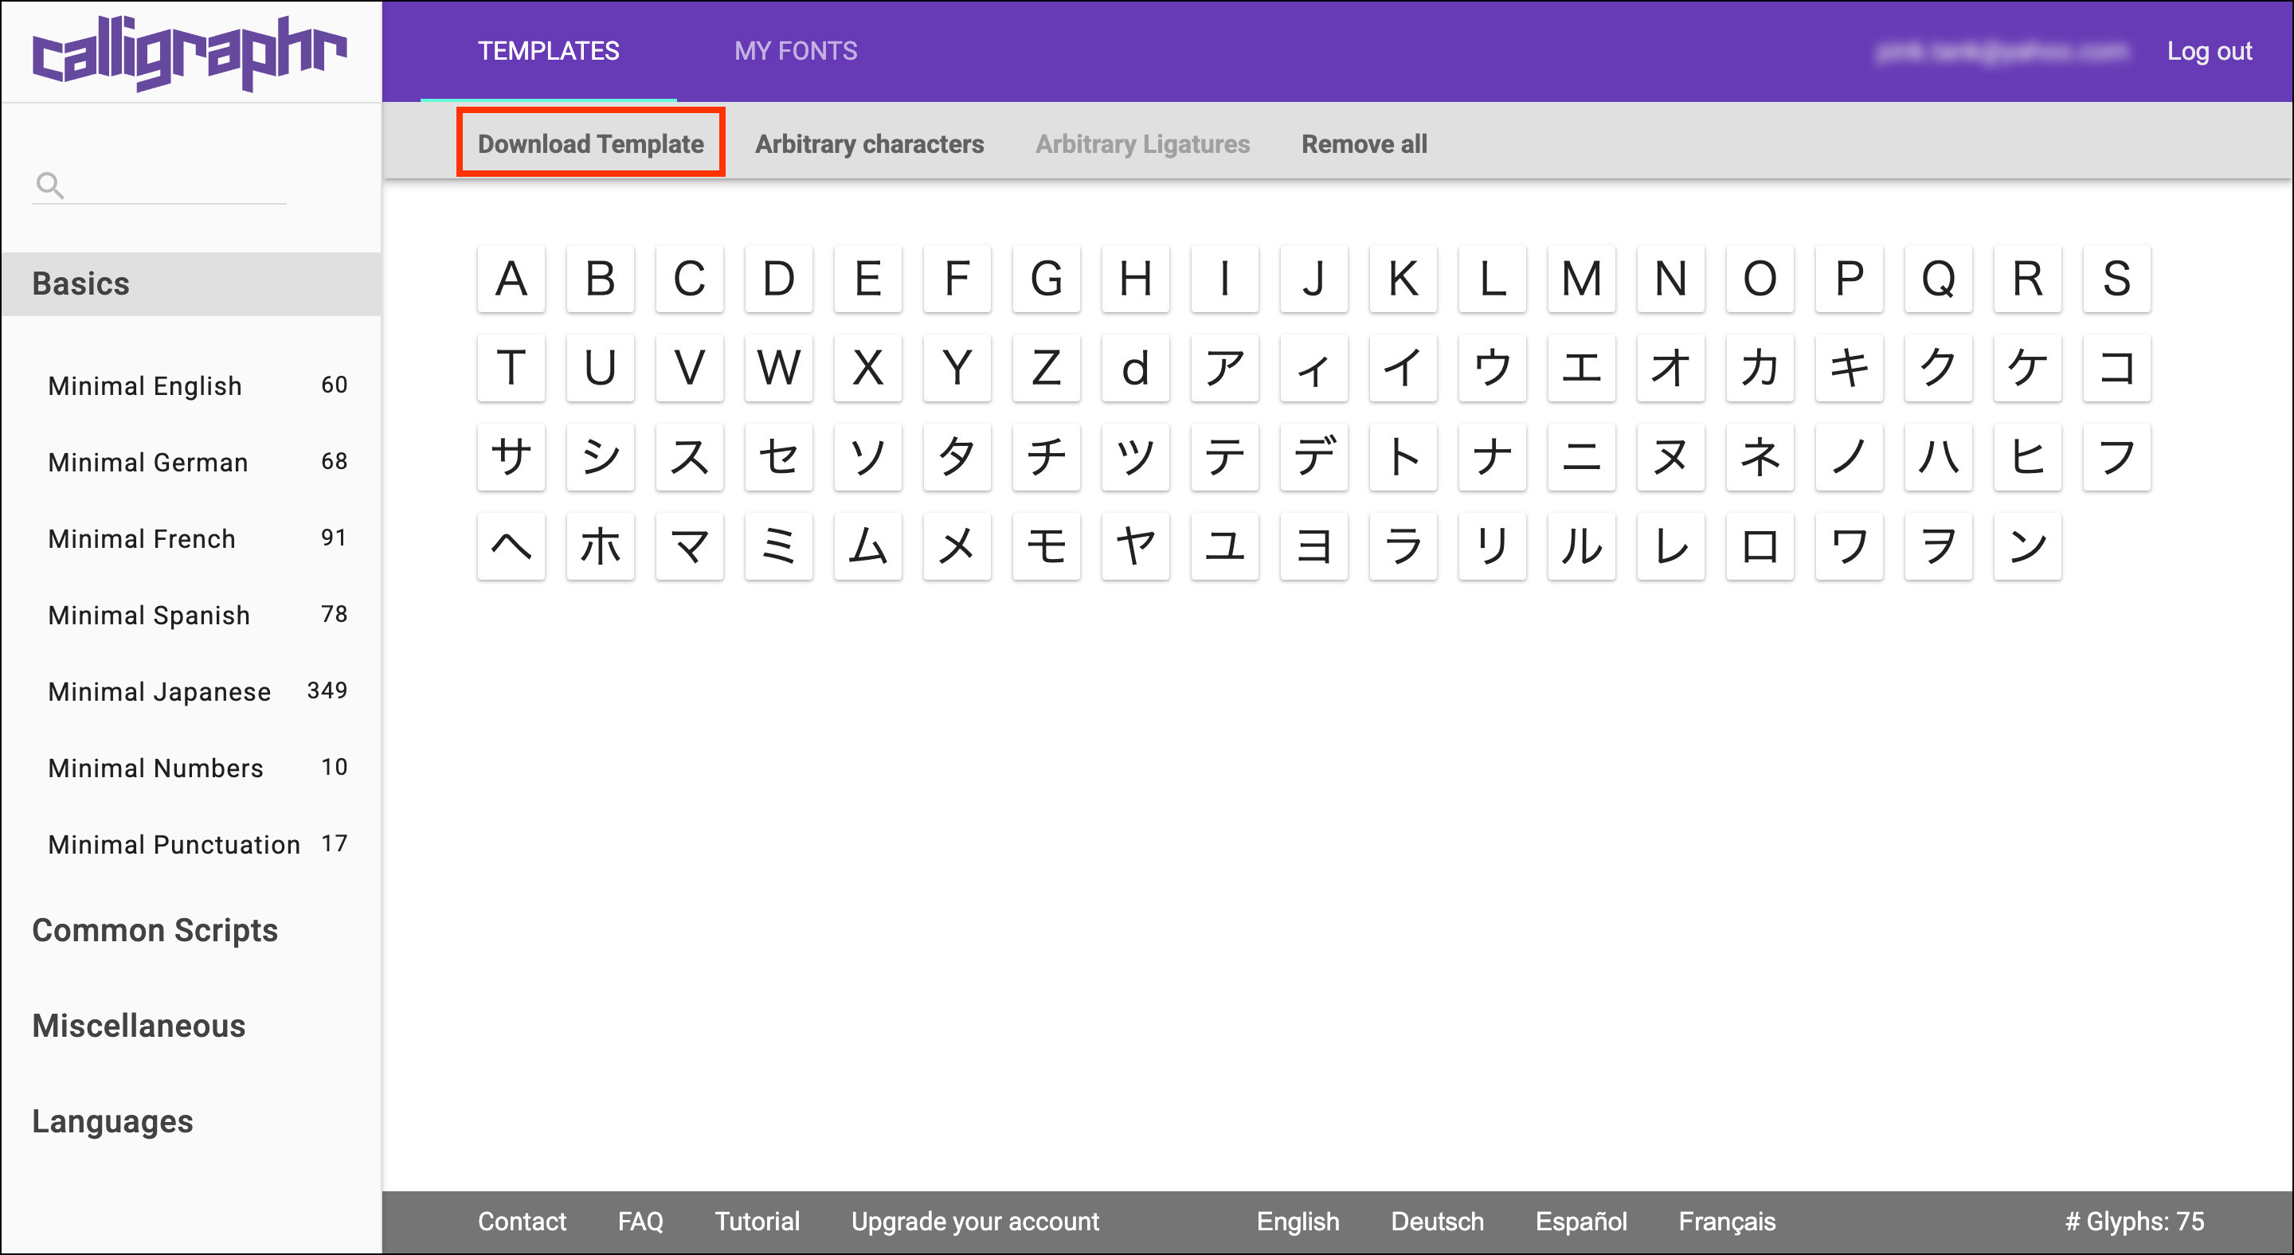Expand the Languages category
The image size is (2294, 1255).
pyautogui.click(x=112, y=1121)
